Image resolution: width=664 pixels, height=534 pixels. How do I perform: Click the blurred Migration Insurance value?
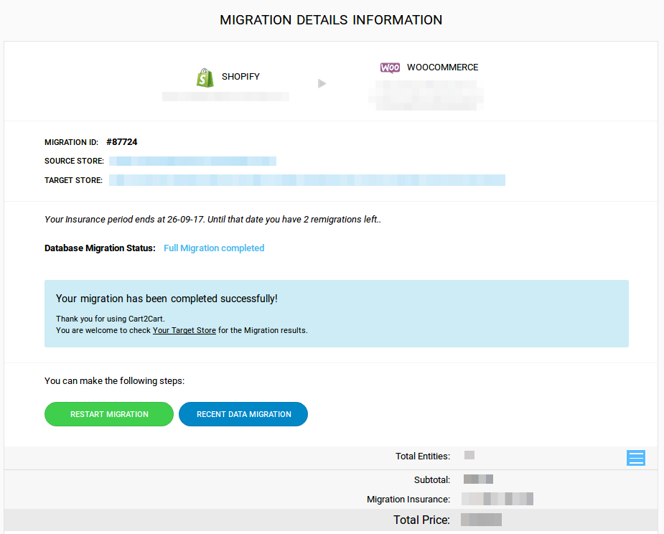point(497,499)
